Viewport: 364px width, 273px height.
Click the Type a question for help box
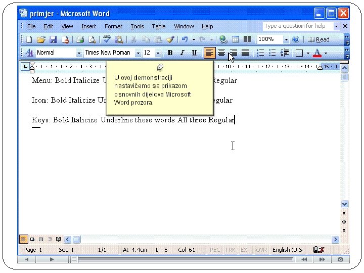298,26
